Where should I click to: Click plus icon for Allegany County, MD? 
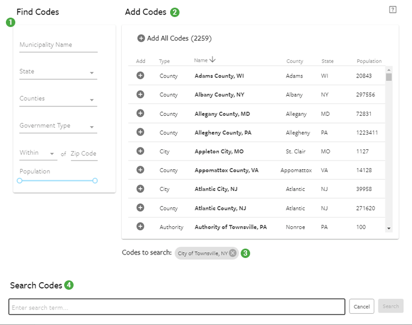[140, 113]
